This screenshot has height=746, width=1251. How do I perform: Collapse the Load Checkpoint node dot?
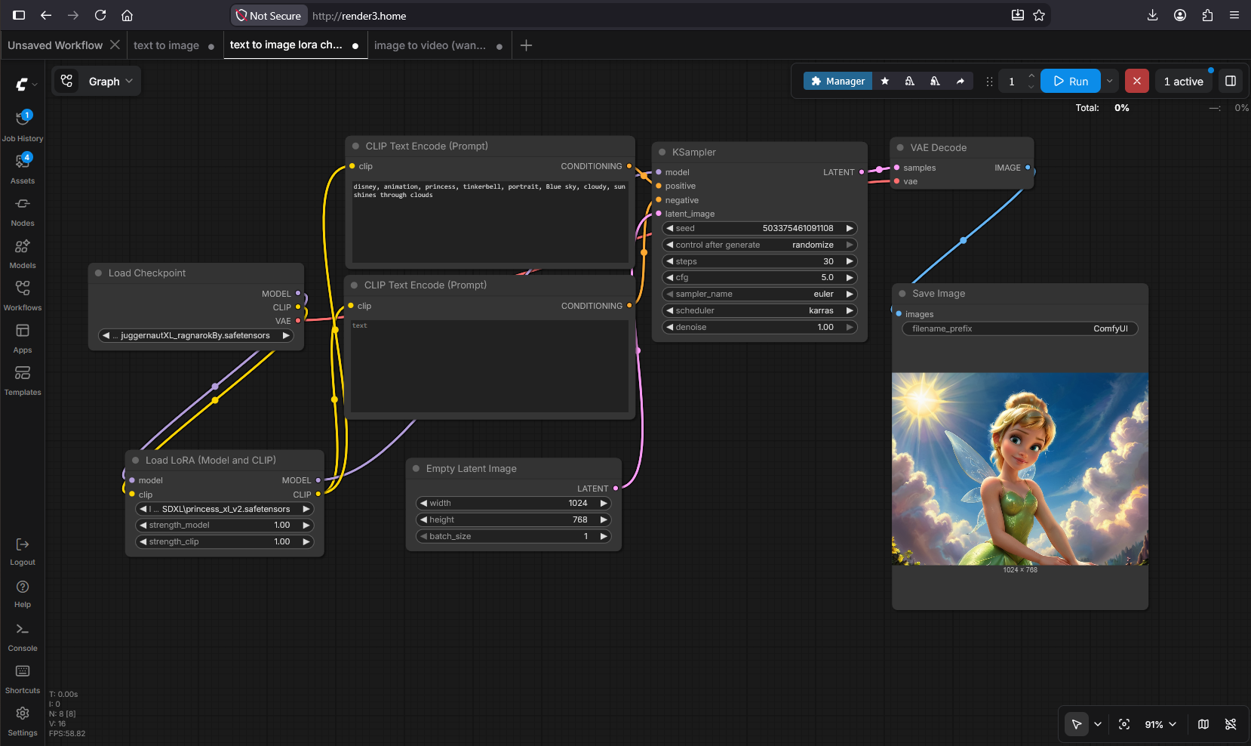(98, 273)
